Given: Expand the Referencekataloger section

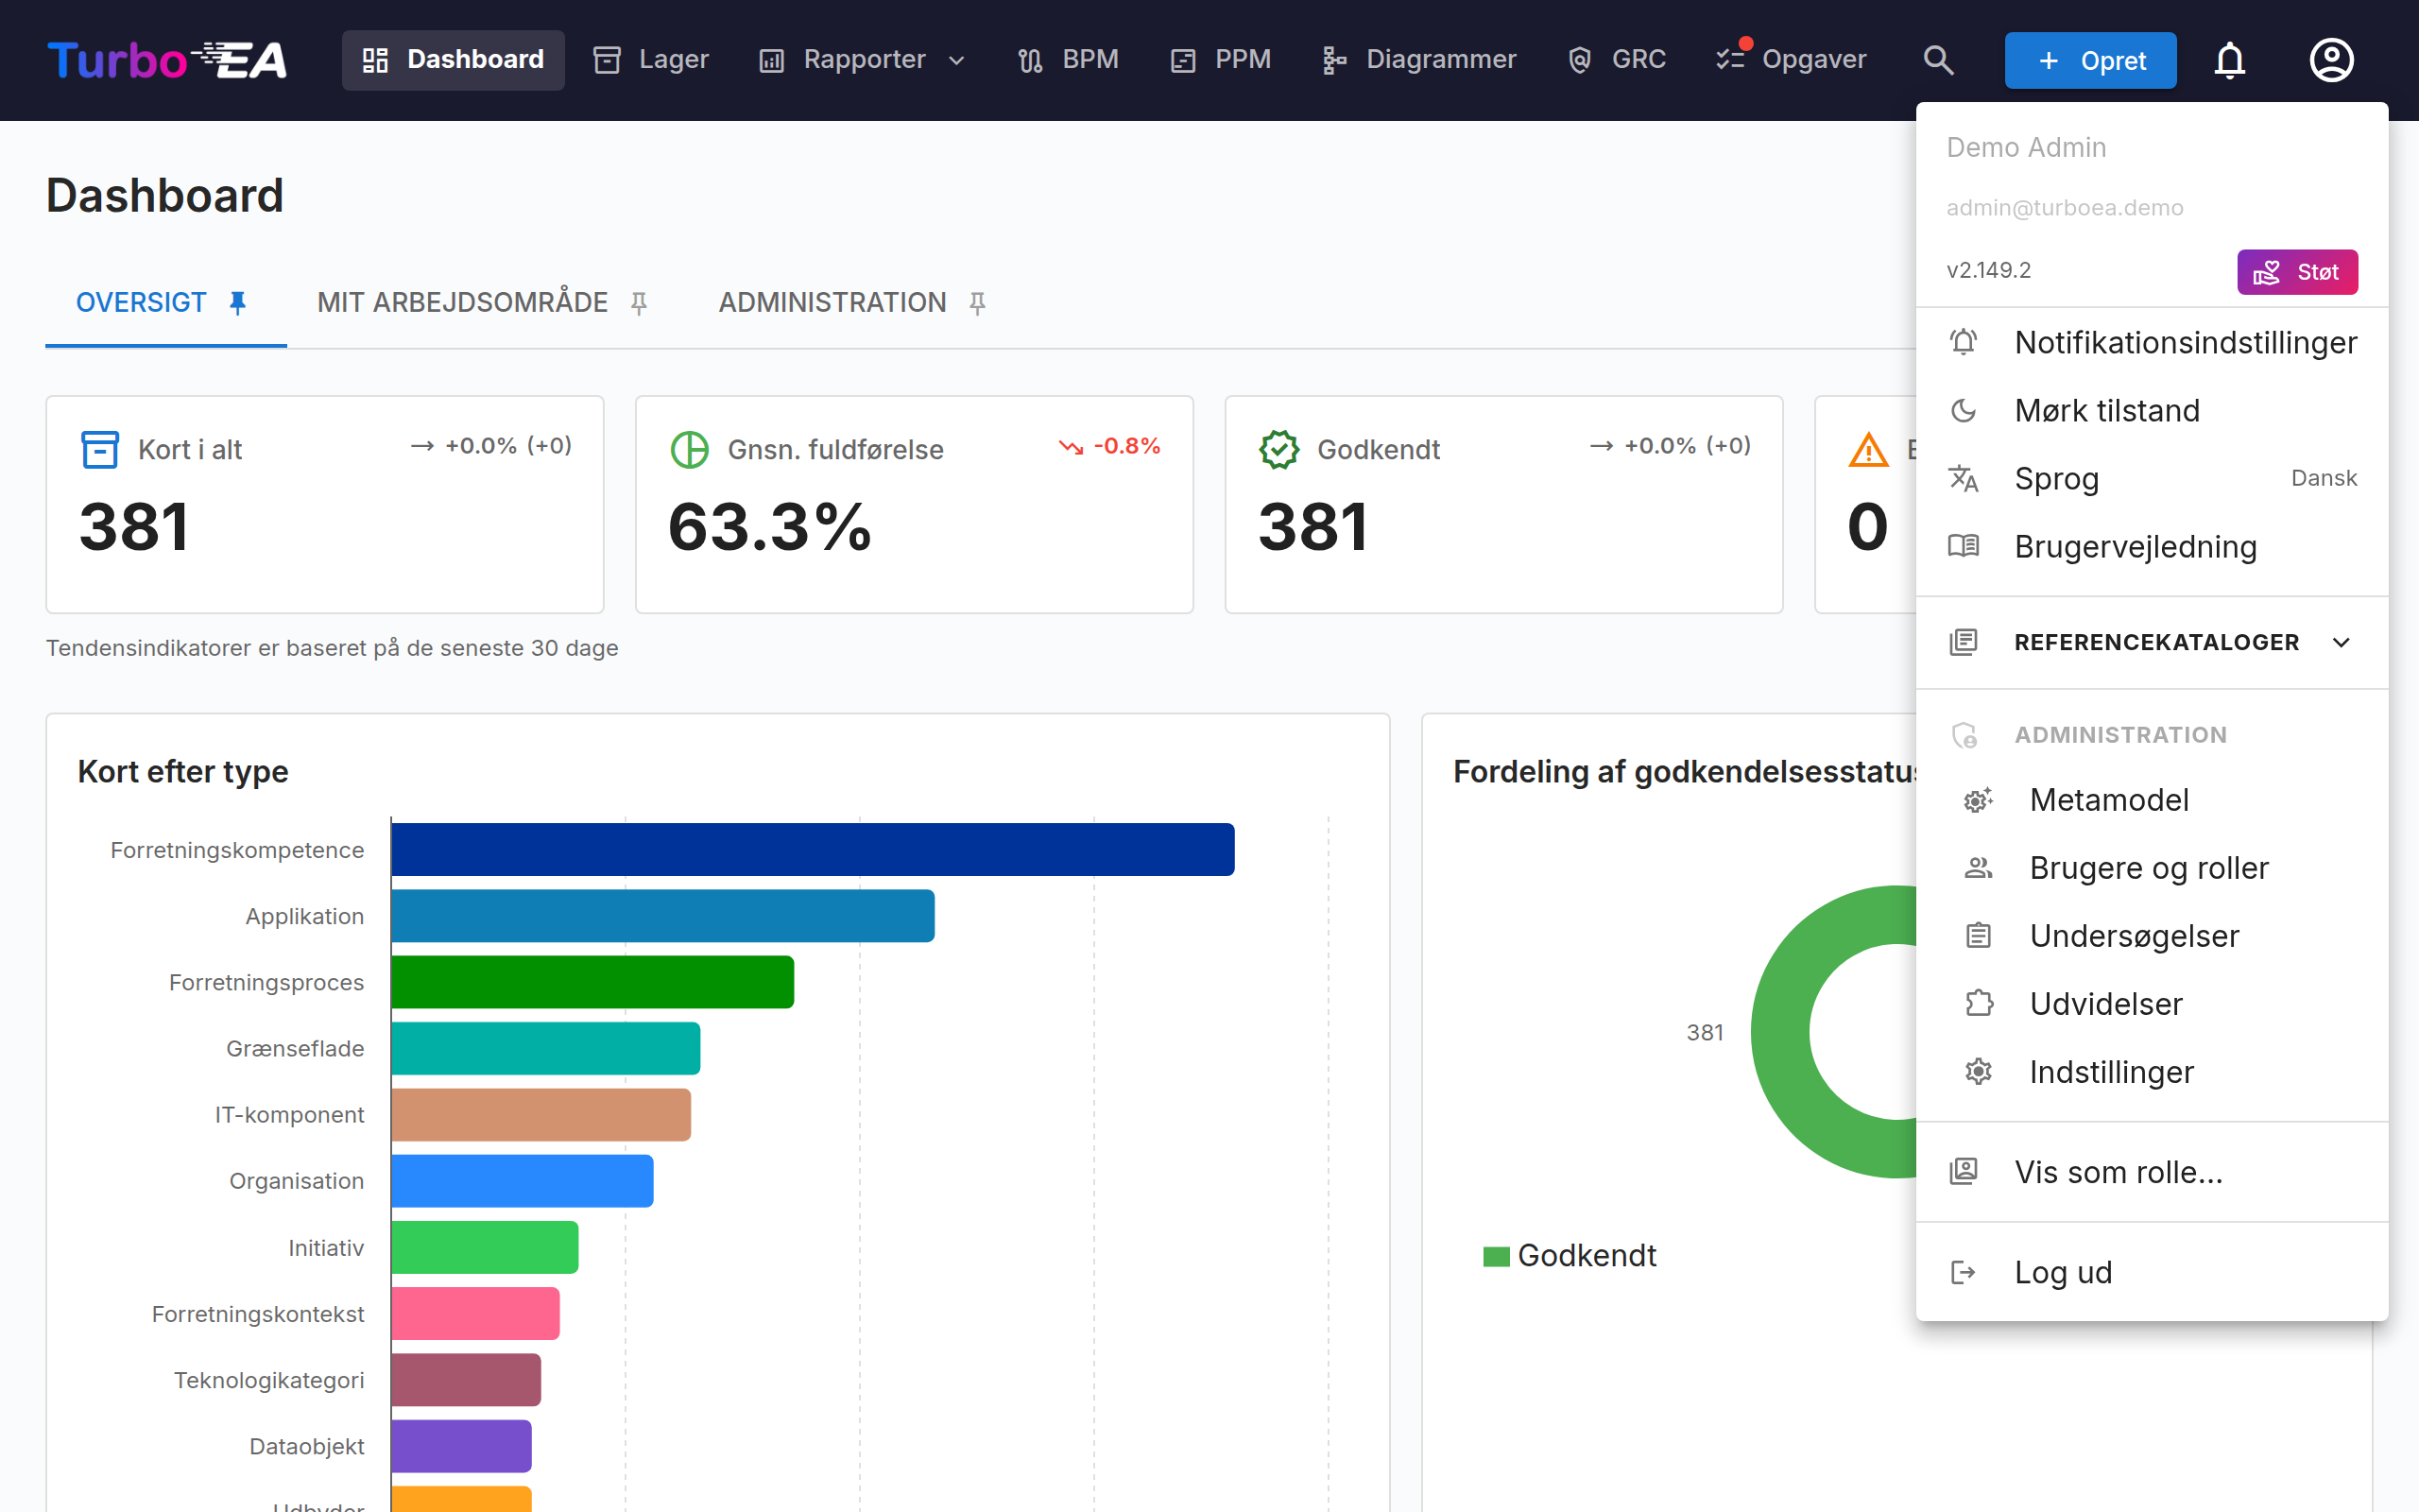Looking at the screenshot, I should pyautogui.click(x=2153, y=642).
